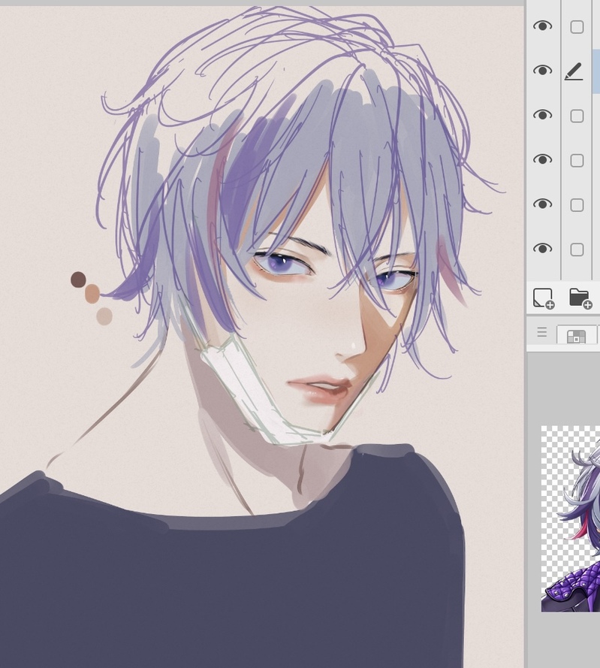600x668 pixels.
Task: Create a new layer folder
Action: (x=580, y=298)
